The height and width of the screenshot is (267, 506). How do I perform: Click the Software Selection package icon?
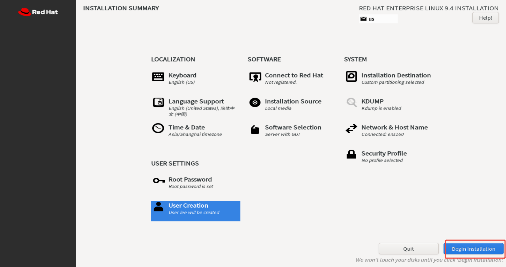[255, 129]
